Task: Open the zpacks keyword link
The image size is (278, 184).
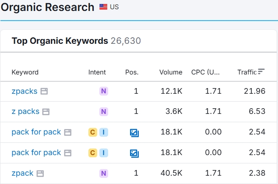Action: point(25,91)
